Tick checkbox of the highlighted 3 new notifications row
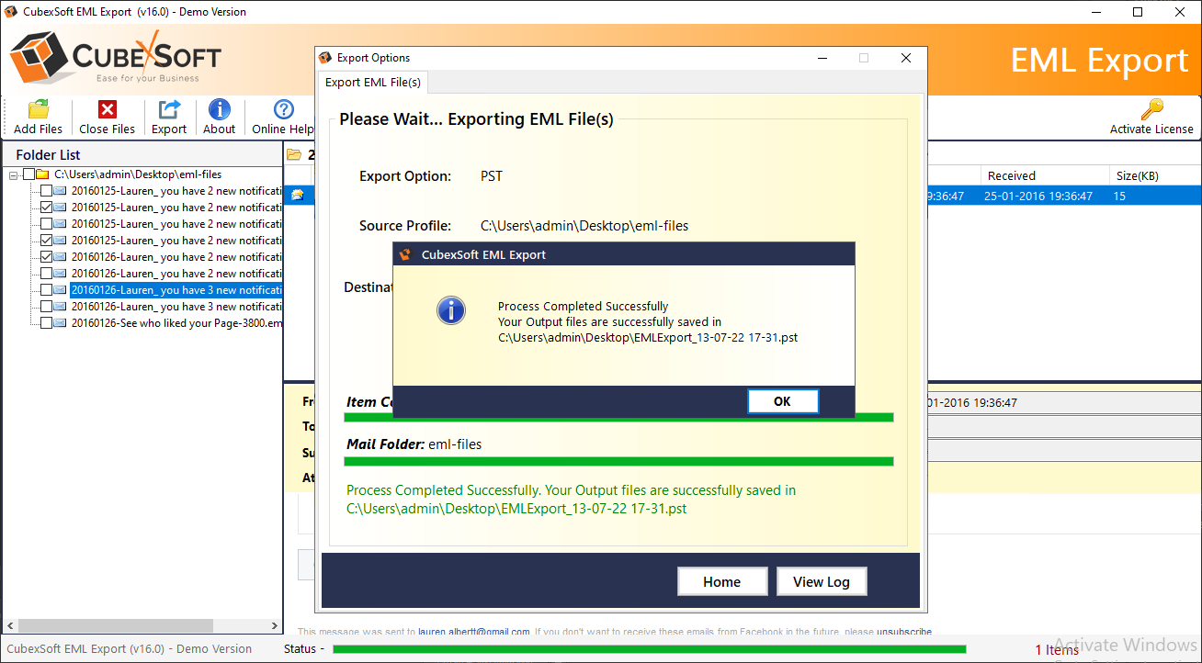The width and height of the screenshot is (1202, 663). [x=46, y=290]
